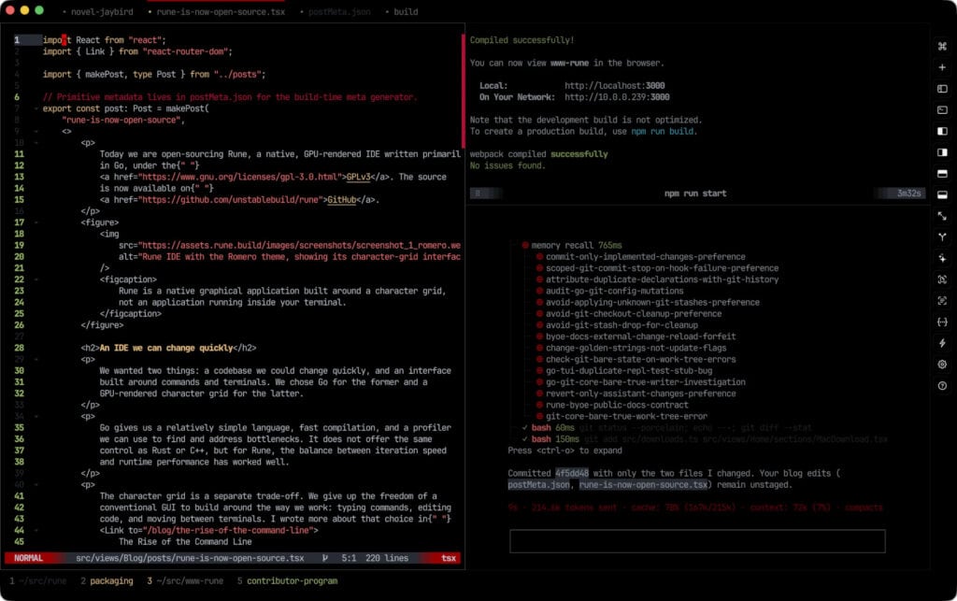Click the postMeta.json file chip in assistant reply
957x601 pixels.
[x=539, y=485]
